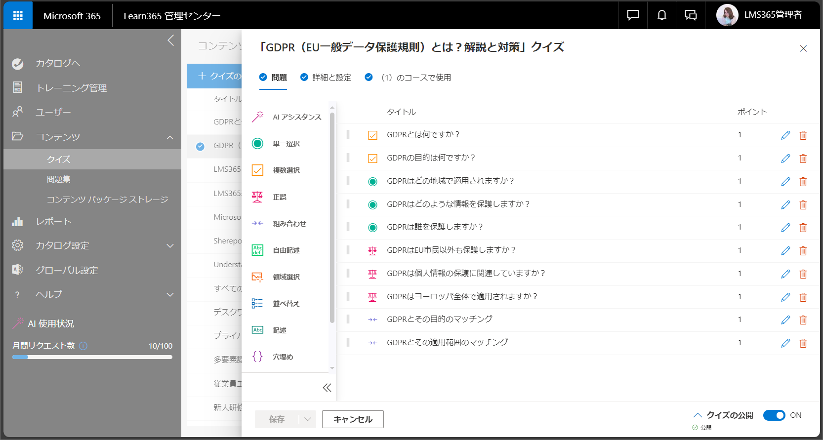The height and width of the screenshot is (440, 823).
Task: Add a 並べ替え question type
Action: point(286,304)
